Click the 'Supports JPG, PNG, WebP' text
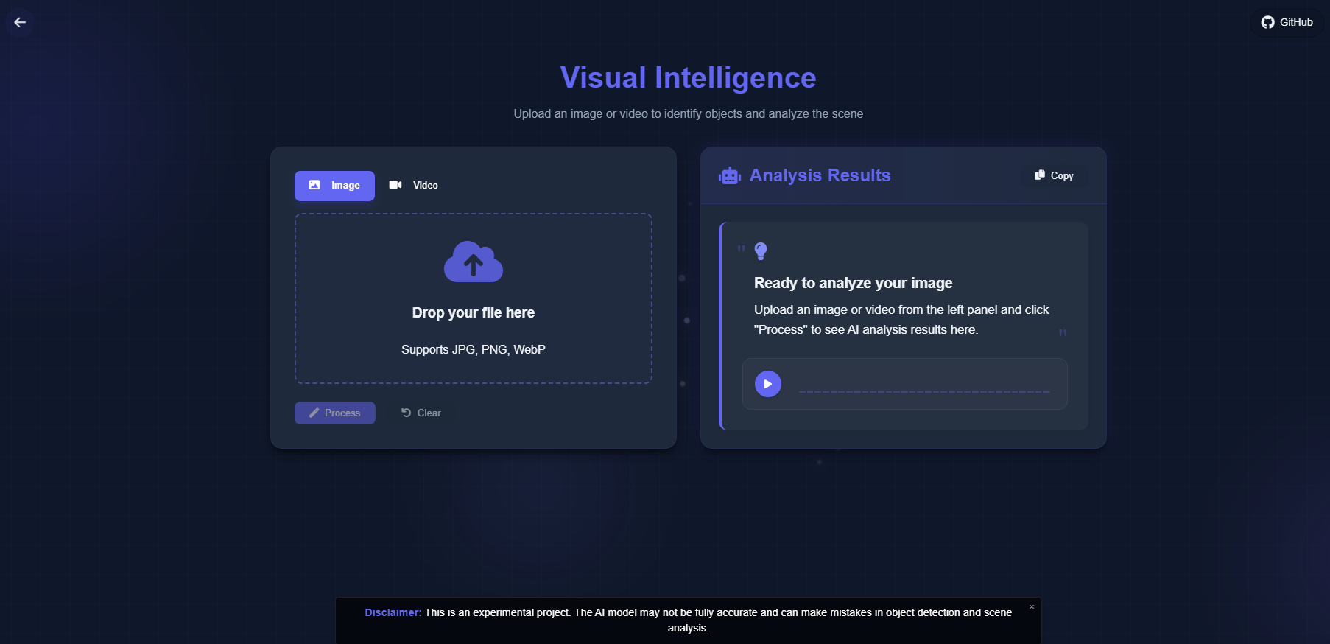The width and height of the screenshot is (1330, 644). [x=473, y=349]
